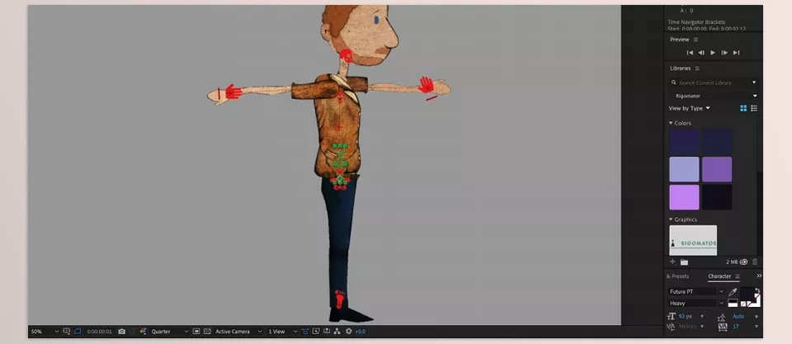Jump to first frame in Preview

pos(690,53)
